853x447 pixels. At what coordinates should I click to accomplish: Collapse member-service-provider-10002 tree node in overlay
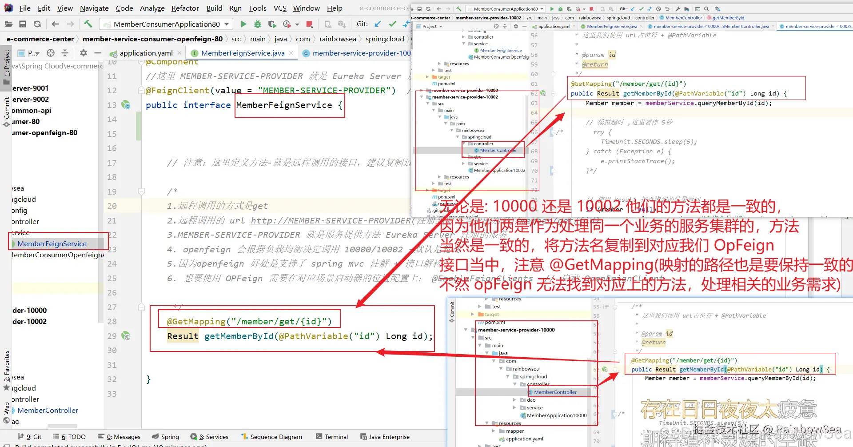(422, 97)
